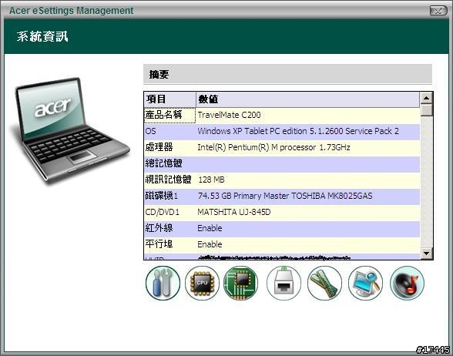Select Windows XP Tablet PC edition value
The width and height of the screenshot is (453, 356).
298,131
